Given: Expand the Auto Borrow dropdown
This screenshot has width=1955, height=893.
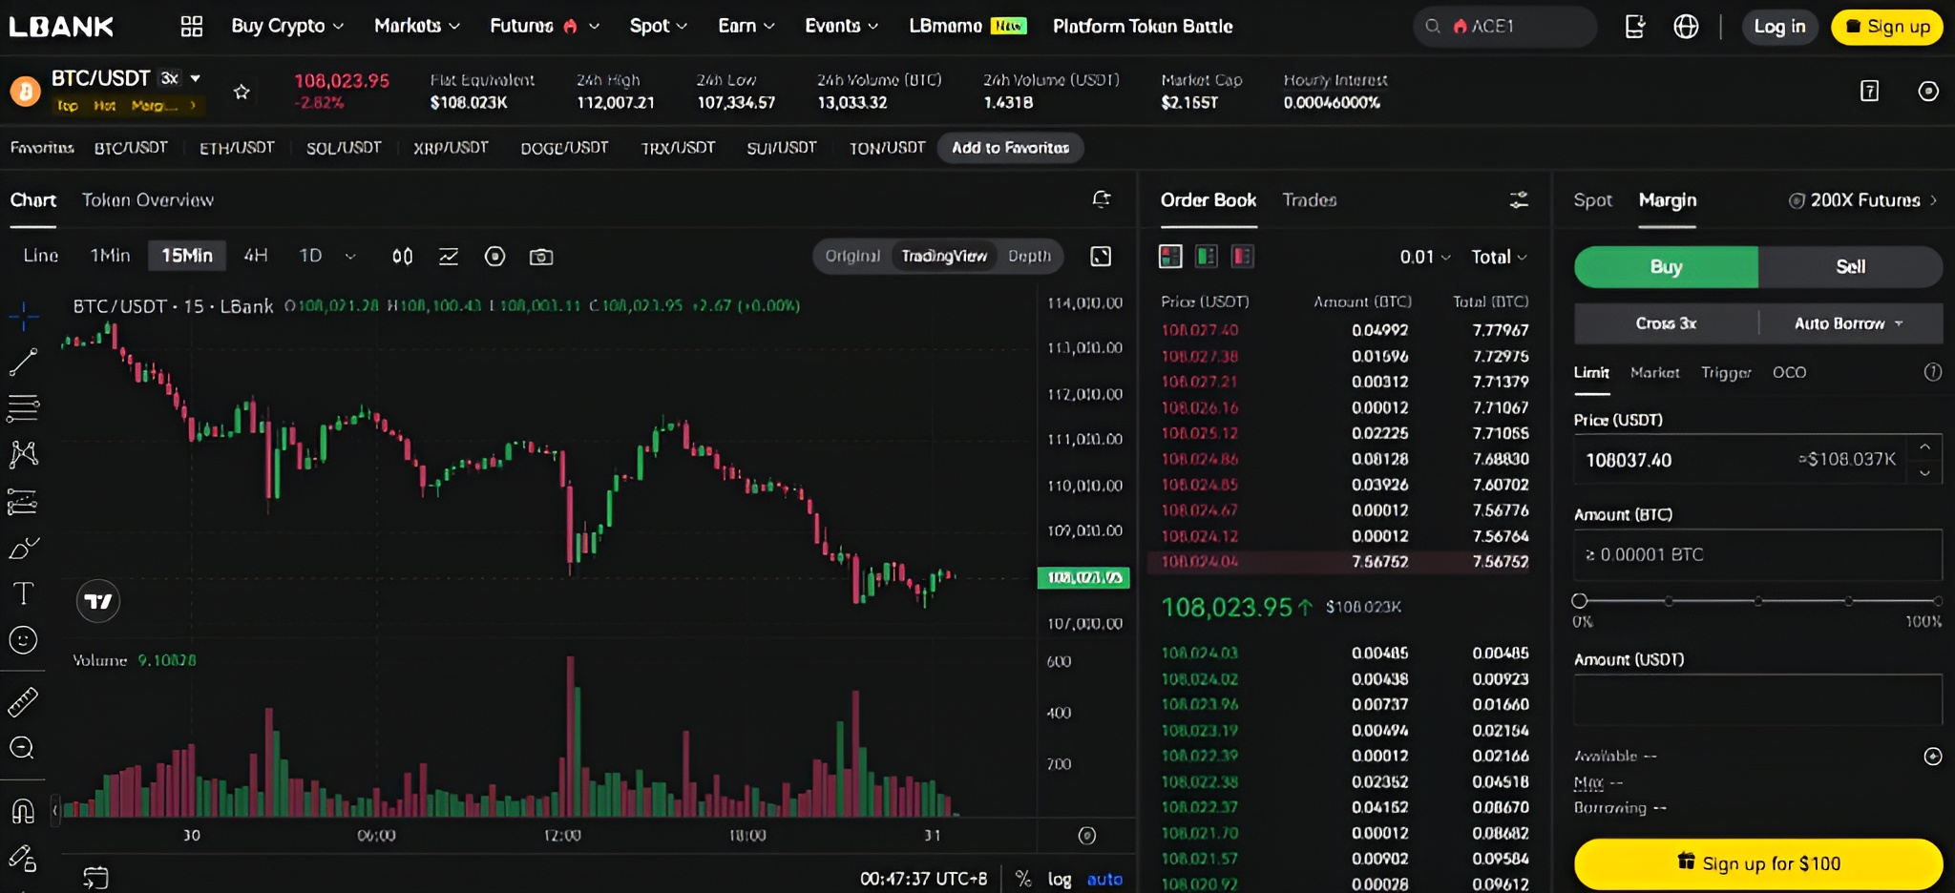Looking at the screenshot, I should [x=1849, y=323].
